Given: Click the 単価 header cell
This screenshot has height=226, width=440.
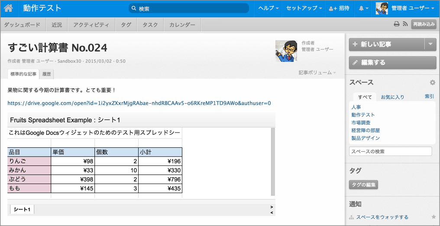Looking at the screenshot, I should click(x=73, y=152).
